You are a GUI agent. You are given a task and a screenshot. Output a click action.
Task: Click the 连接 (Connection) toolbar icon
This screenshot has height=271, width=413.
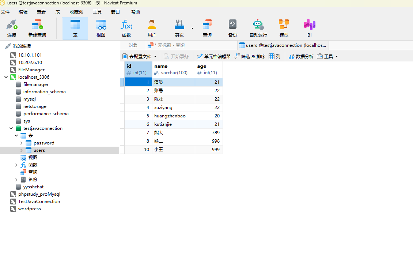point(12,28)
